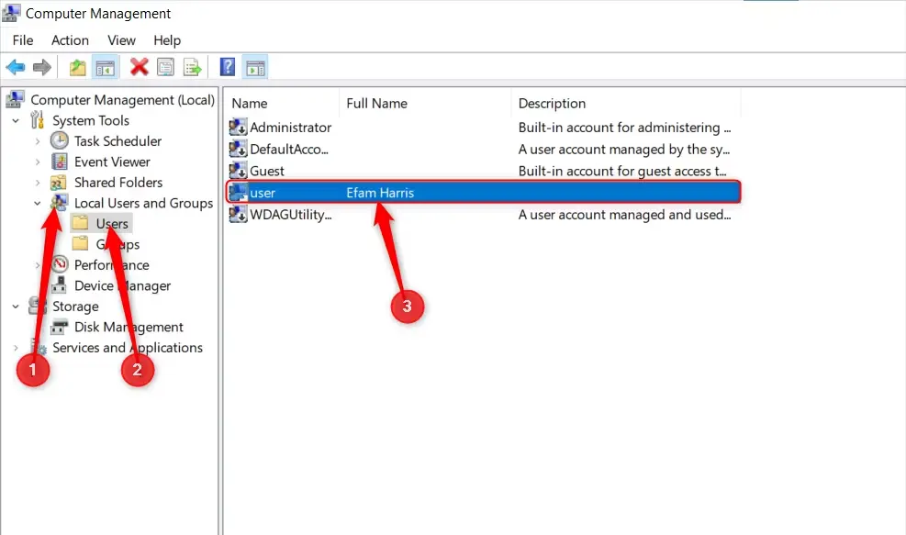Click the Task Scheduler clock icon
The height and width of the screenshot is (535, 906).
tap(60, 140)
